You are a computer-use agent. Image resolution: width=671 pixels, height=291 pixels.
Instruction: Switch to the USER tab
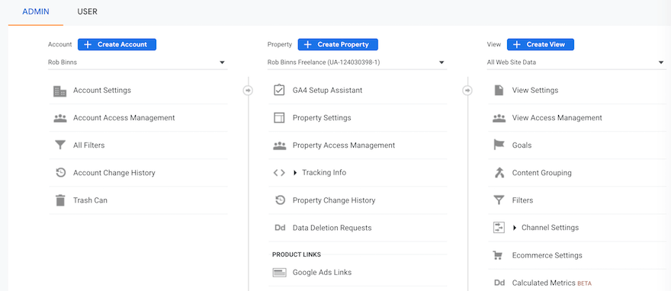tap(87, 12)
